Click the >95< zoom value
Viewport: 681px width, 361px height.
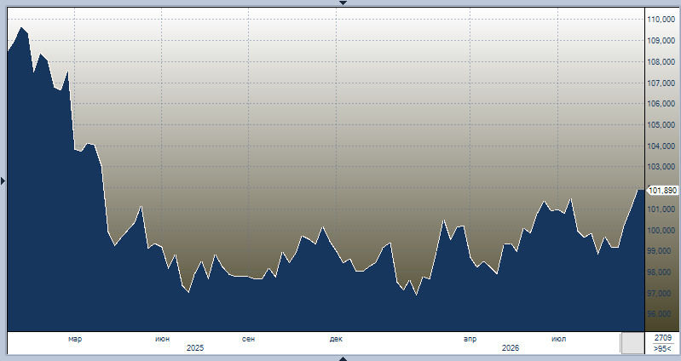point(663,348)
